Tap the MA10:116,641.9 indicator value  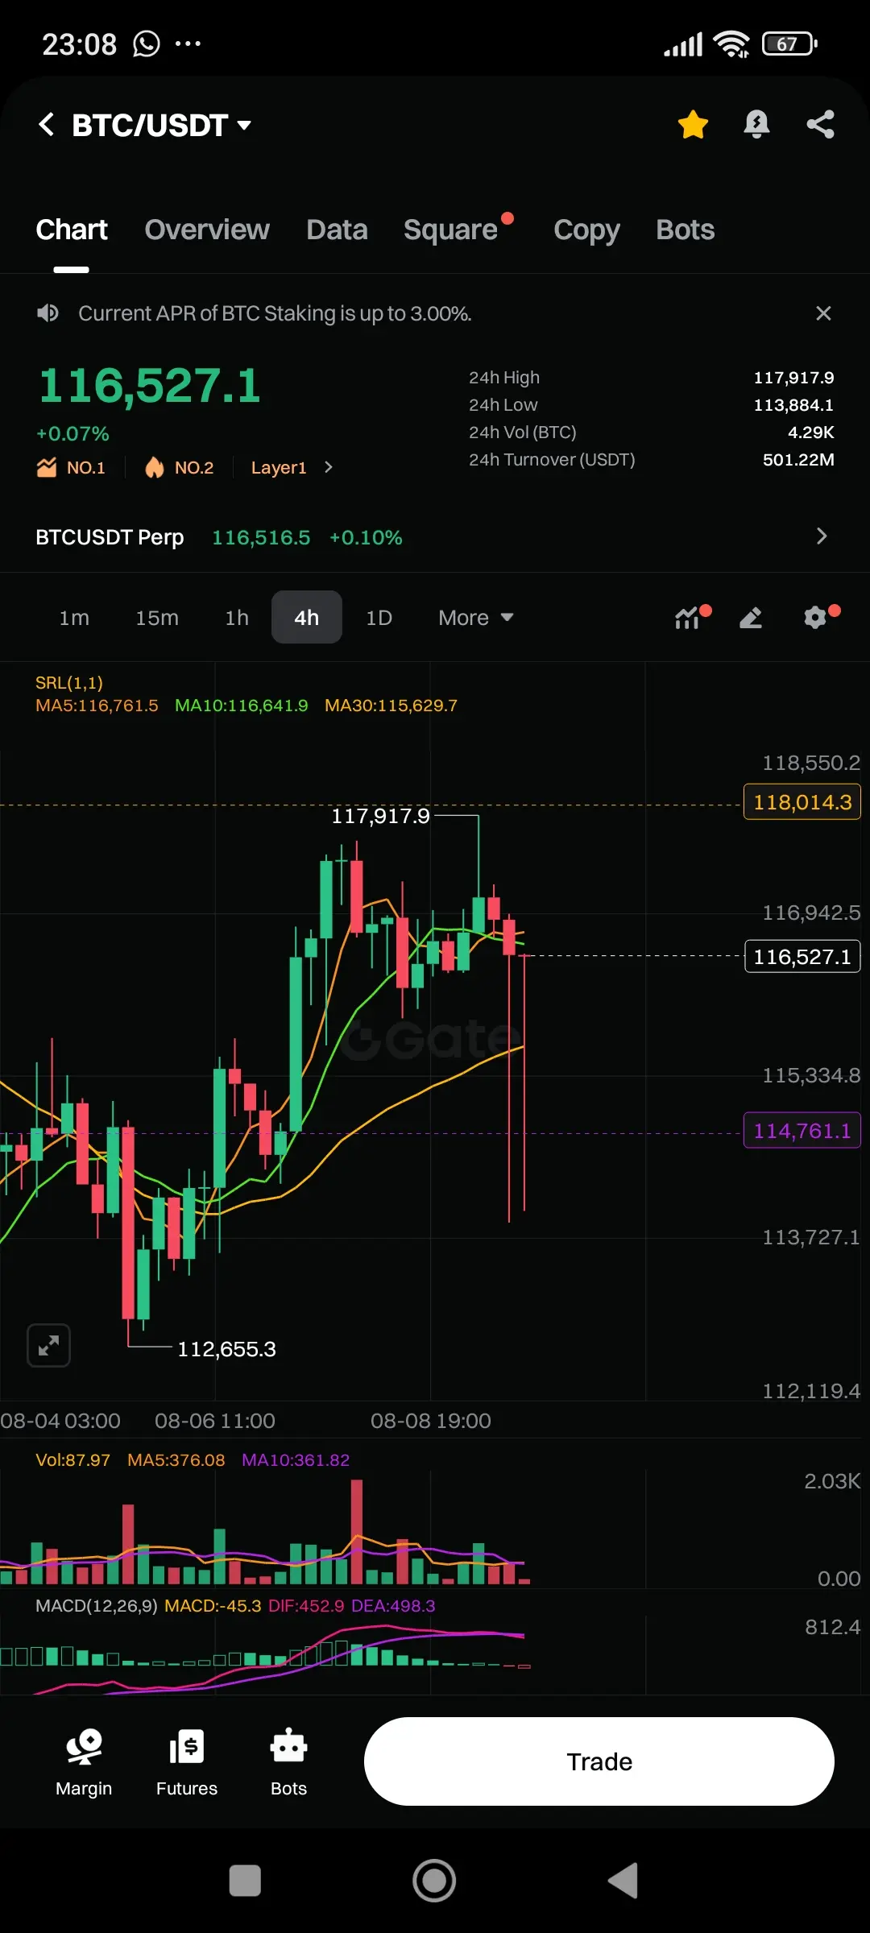coord(242,706)
